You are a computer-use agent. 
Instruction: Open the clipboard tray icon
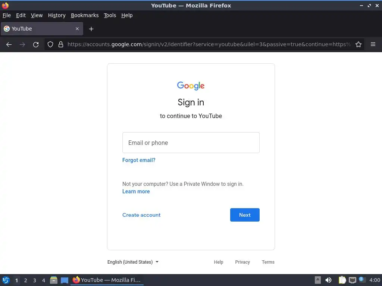[342, 280]
